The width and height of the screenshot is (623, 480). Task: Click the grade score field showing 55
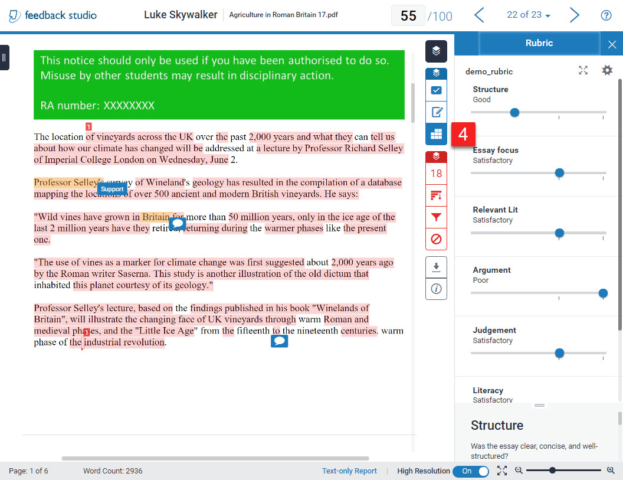tap(408, 16)
